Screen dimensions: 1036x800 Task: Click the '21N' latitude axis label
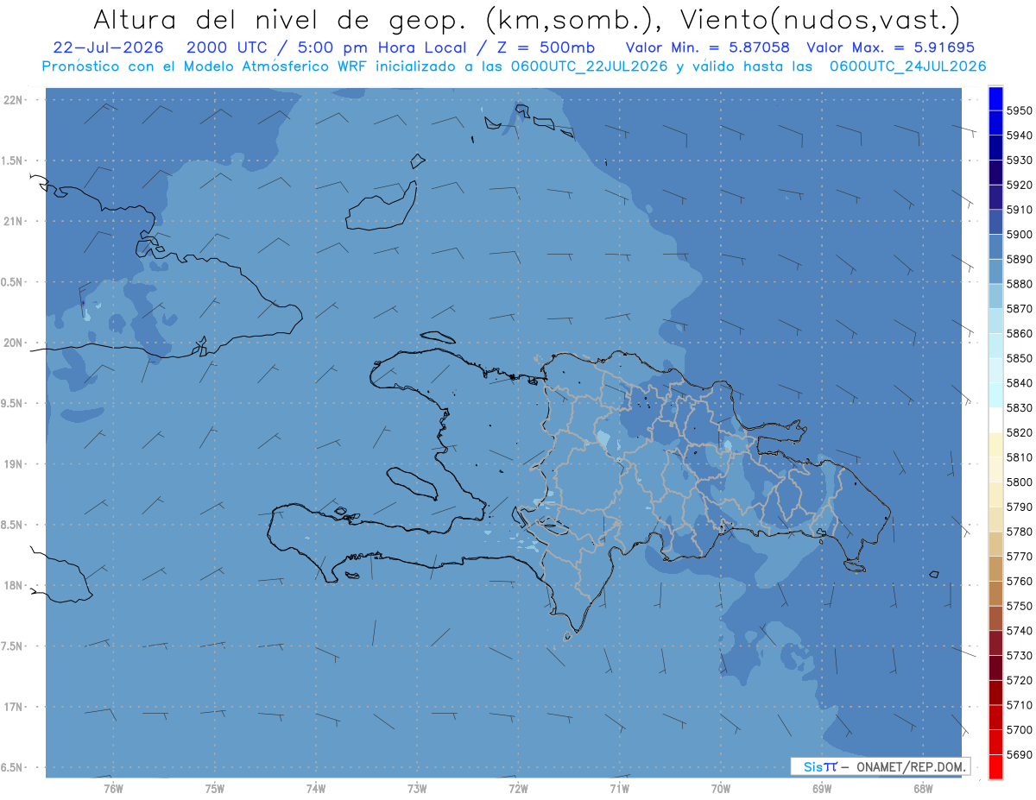(x=13, y=221)
